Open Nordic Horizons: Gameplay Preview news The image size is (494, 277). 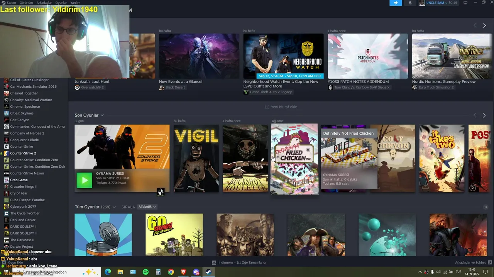click(x=452, y=56)
